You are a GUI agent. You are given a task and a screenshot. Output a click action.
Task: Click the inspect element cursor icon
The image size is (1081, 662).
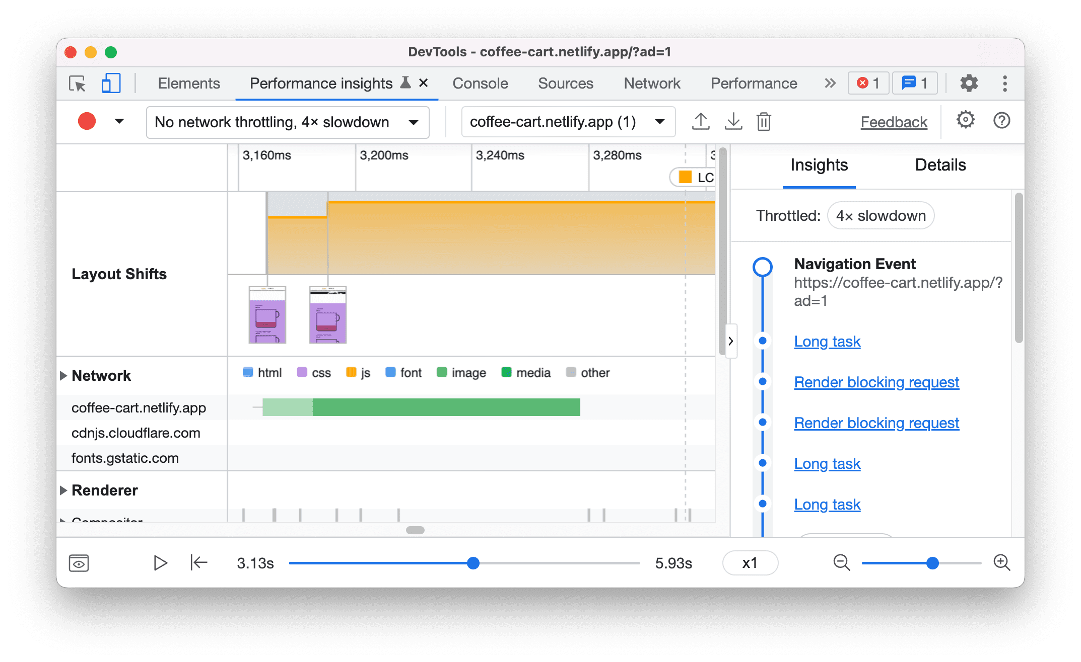point(77,83)
